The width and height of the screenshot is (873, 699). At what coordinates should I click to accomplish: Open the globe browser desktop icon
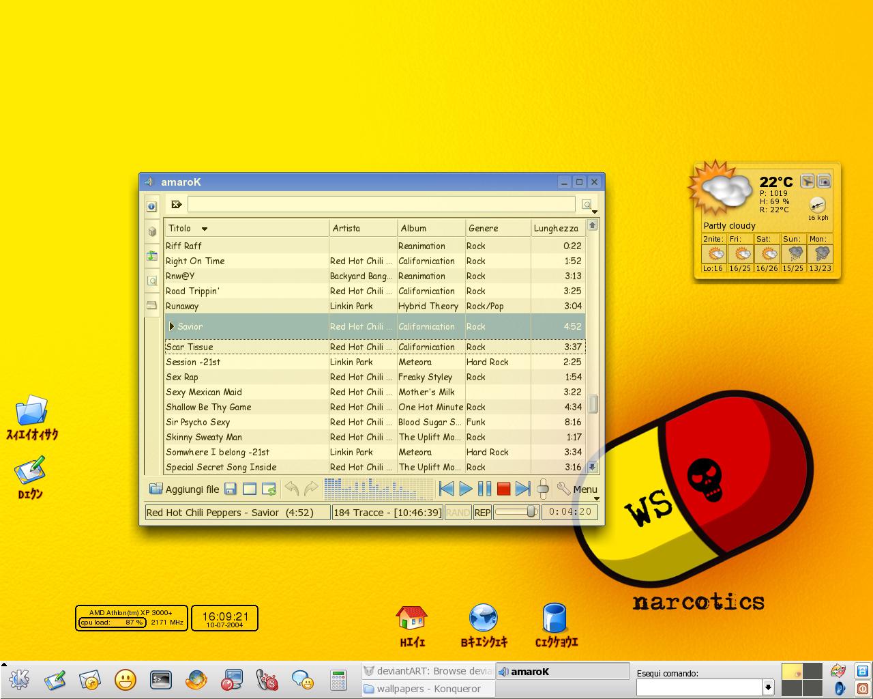pos(484,618)
